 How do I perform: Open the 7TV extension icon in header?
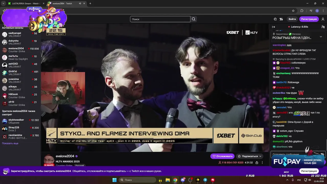pyautogui.click(x=281, y=19)
